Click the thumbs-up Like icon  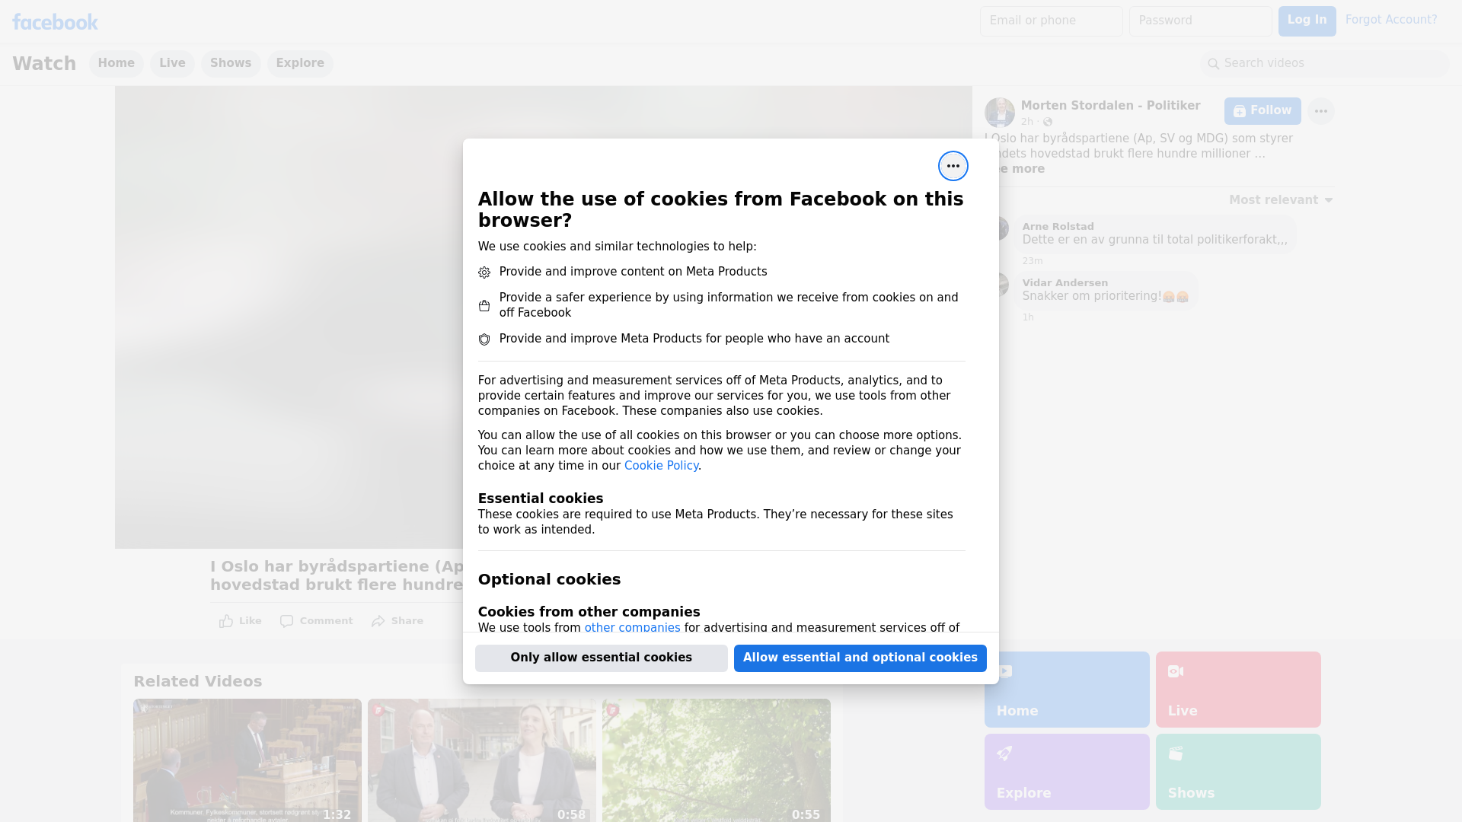tap(226, 621)
